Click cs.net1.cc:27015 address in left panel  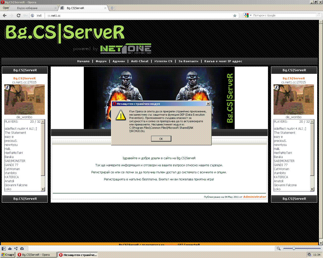click(x=24, y=82)
